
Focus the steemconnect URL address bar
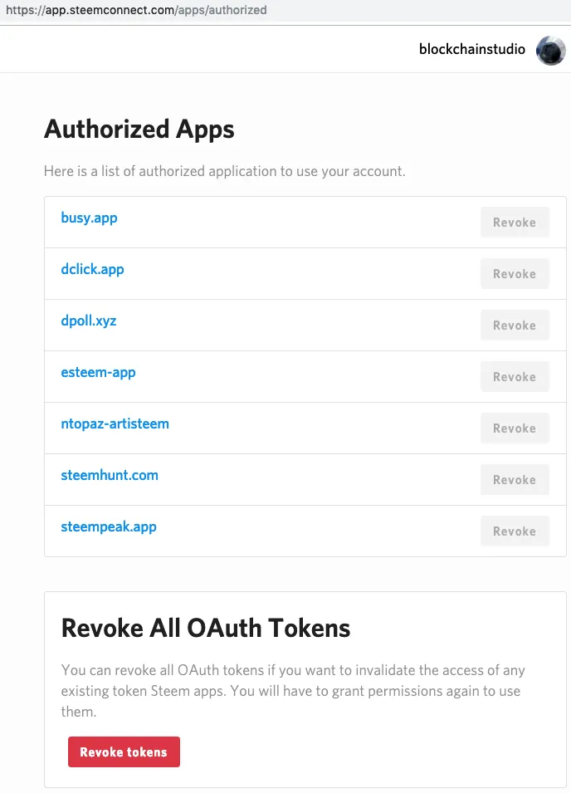pos(285,10)
